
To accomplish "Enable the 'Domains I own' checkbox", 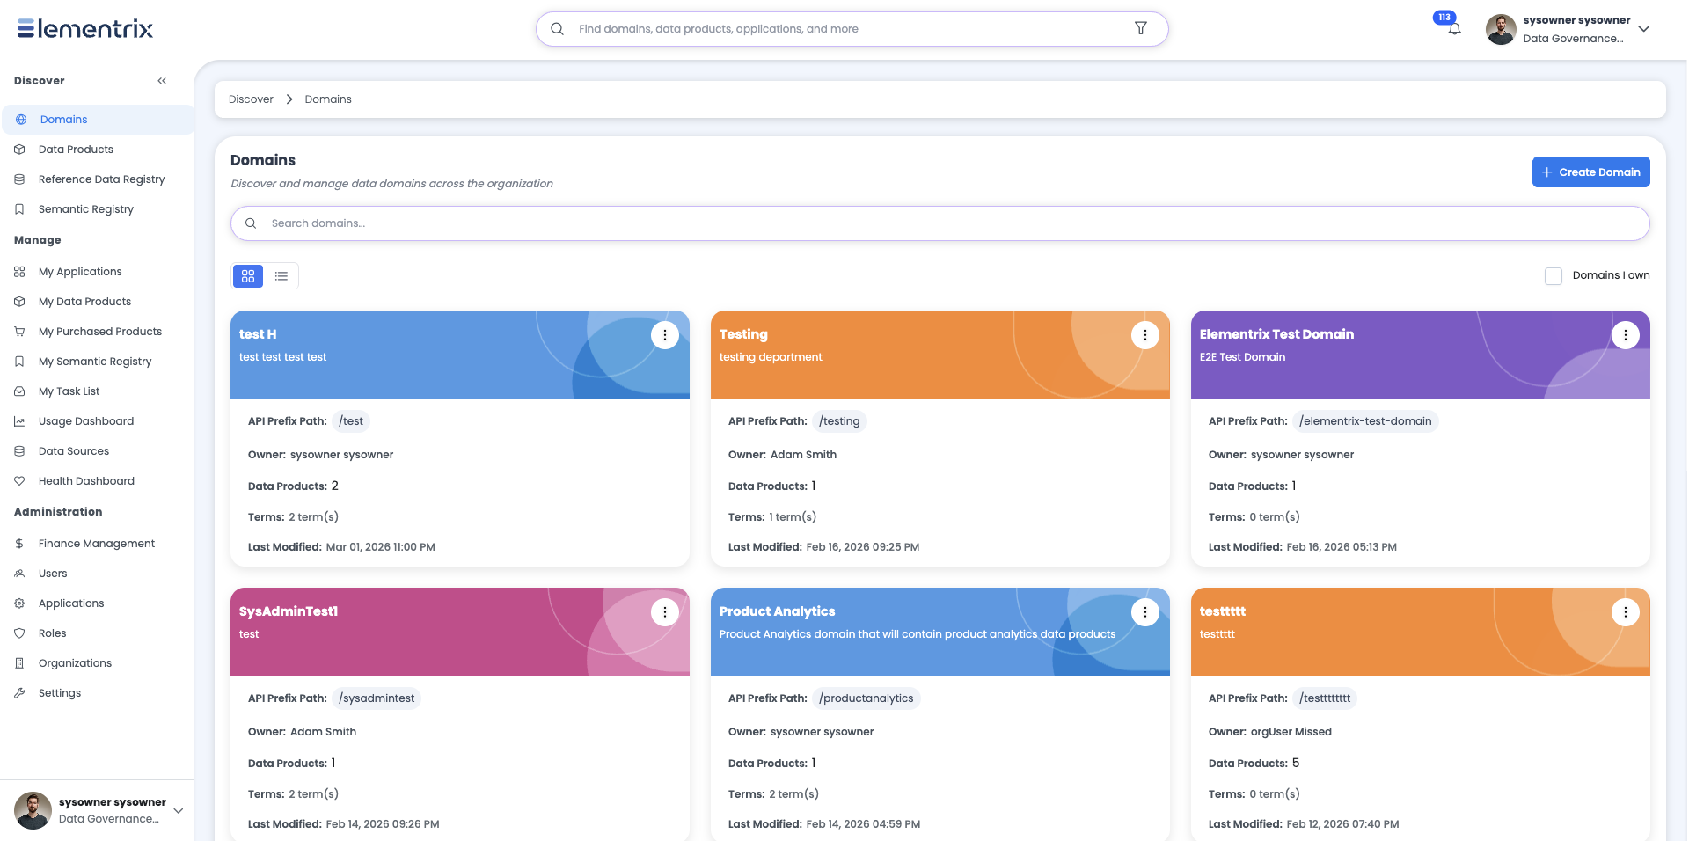I will pos(1554,275).
